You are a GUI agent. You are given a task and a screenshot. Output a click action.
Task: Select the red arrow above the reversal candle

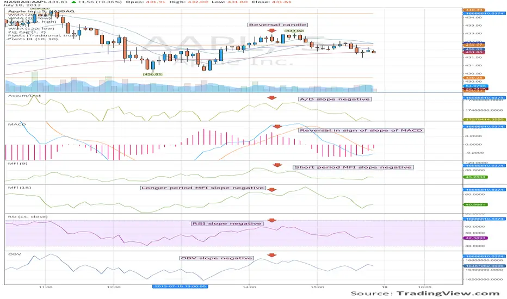tap(271, 30)
